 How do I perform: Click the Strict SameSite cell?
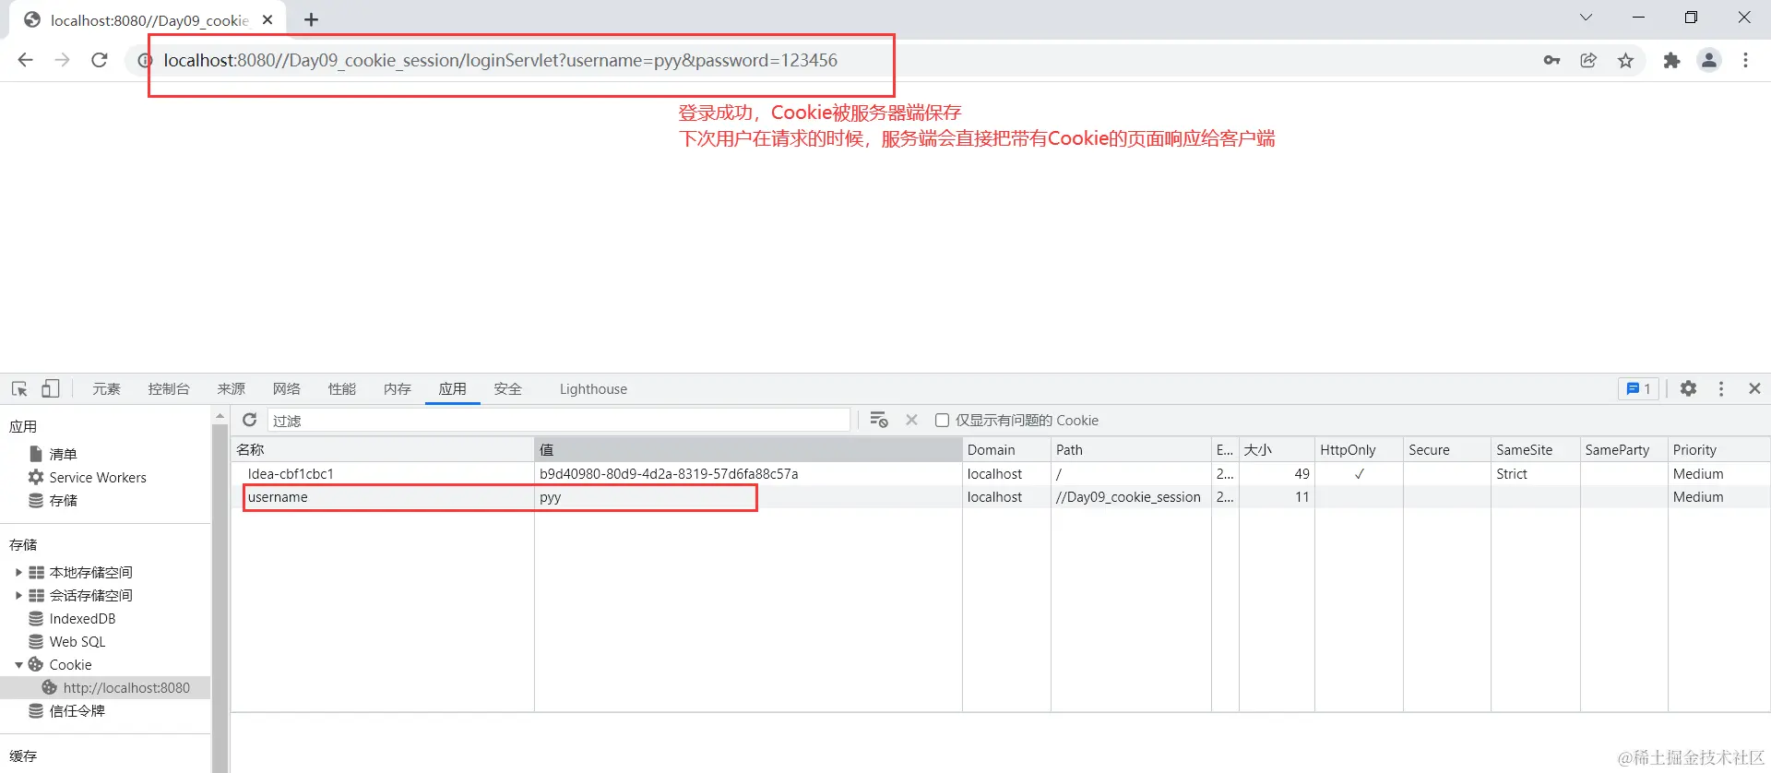pyautogui.click(x=1536, y=473)
